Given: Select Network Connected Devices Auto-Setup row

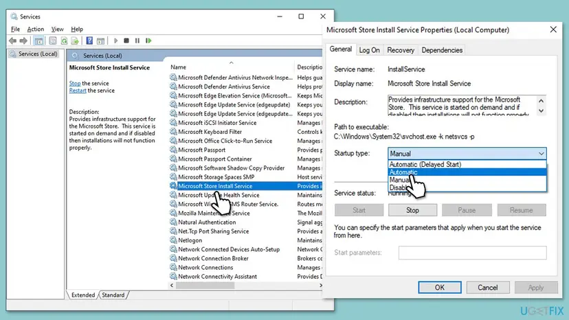Looking at the screenshot, I should coord(245,249).
